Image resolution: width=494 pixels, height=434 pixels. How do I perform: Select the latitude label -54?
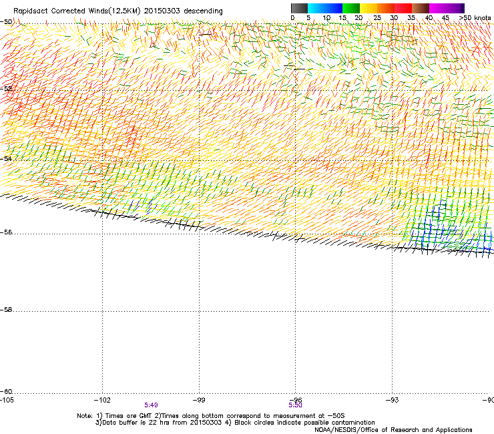[6, 158]
